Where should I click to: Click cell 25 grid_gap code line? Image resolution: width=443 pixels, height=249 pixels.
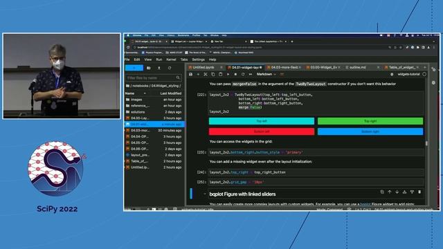[x=316, y=182]
